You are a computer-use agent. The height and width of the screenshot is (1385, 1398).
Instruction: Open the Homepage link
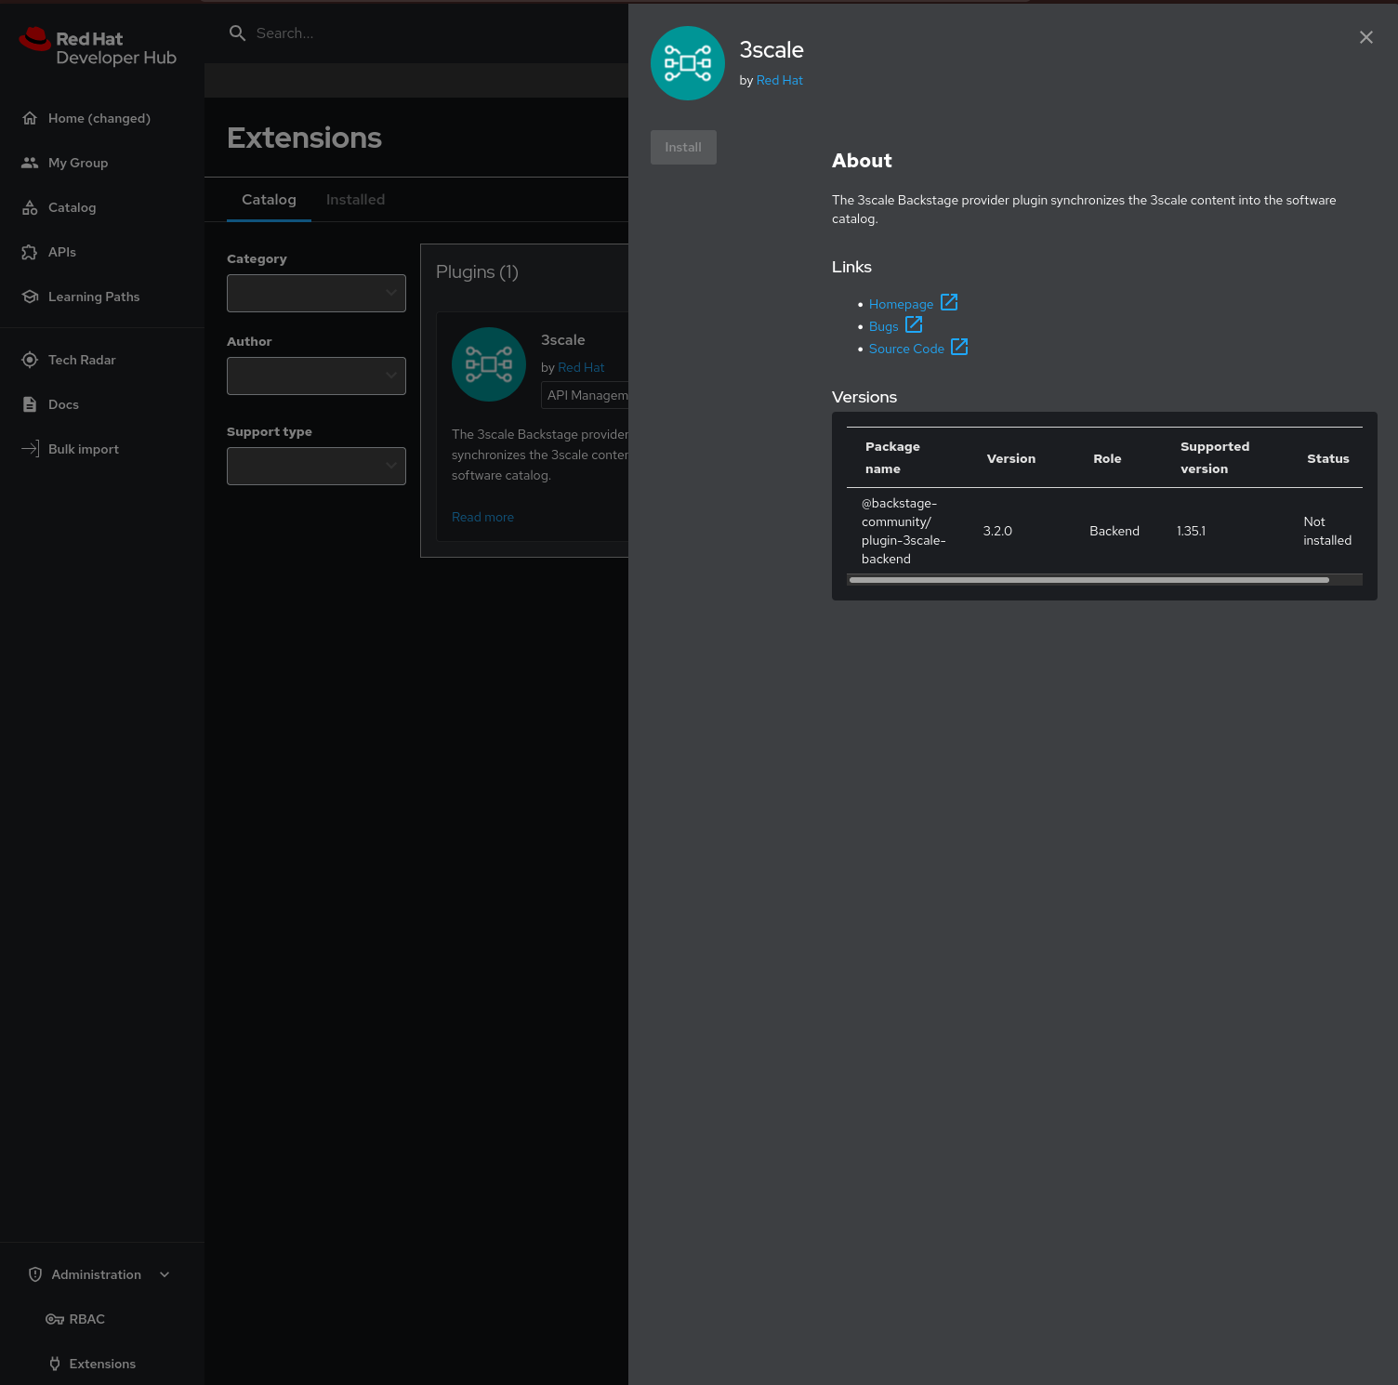tap(901, 304)
